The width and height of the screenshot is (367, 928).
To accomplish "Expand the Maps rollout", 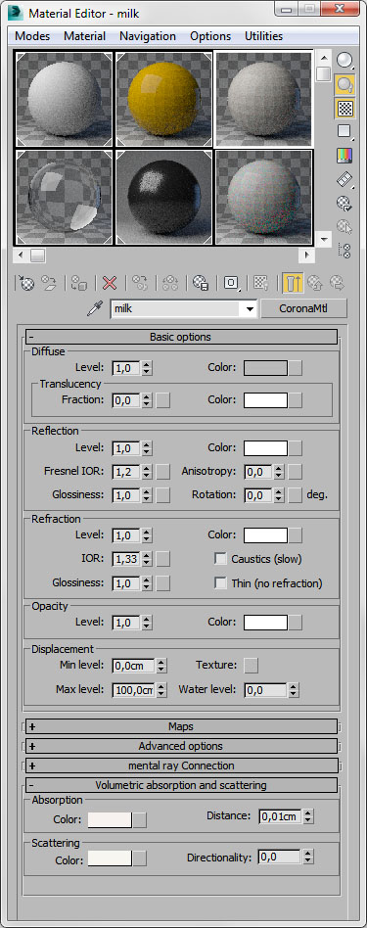I will pyautogui.click(x=182, y=726).
